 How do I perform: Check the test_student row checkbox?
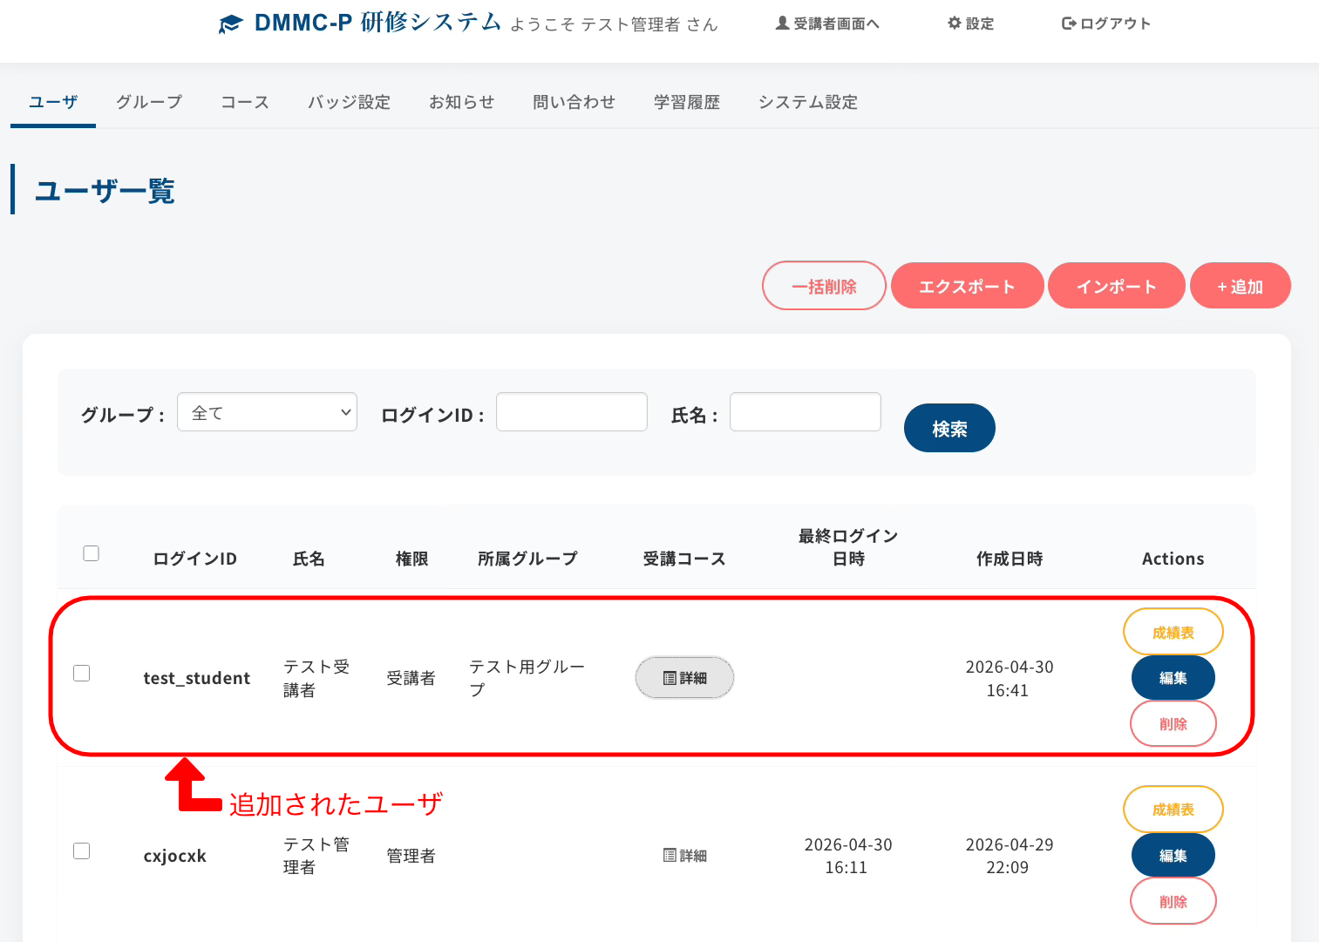(x=82, y=673)
